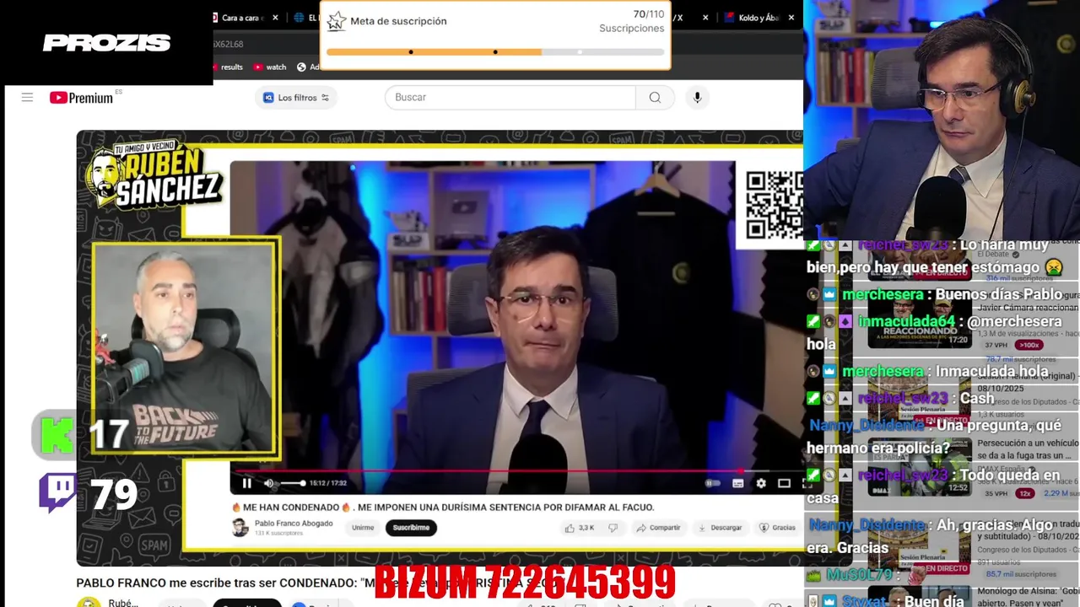Close the browser tab ending in / X
Image resolution: width=1080 pixels, height=607 pixels.
[x=705, y=18]
